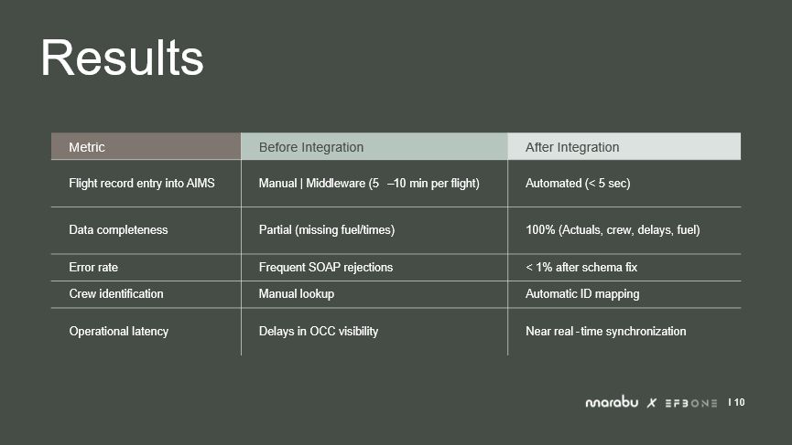The width and height of the screenshot is (792, 445).
Task: Select the Results slide title
Action: (x=122, y=58)
